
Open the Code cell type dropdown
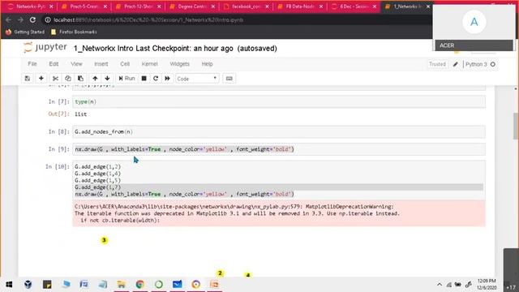pyautogui.click(x=197, y=79)
